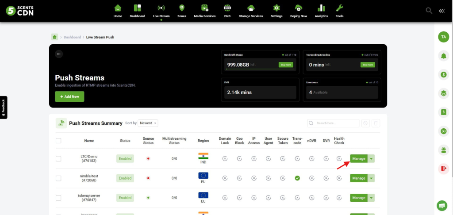Image resolution: width=453 pixels, height=215 pixels.
Task: Click the invoice receipt icon in sidebar
Action: [x=443, y=112]
